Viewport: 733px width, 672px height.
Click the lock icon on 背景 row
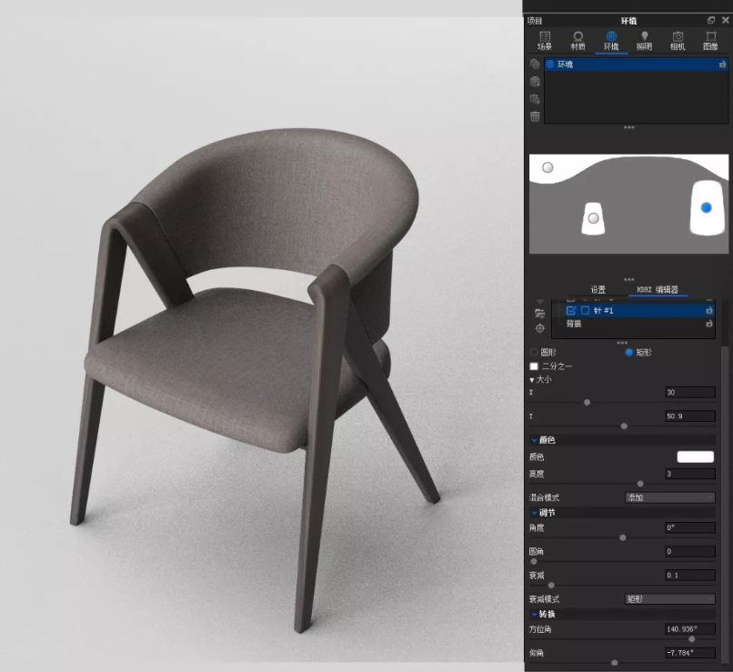tap(709, 323)
